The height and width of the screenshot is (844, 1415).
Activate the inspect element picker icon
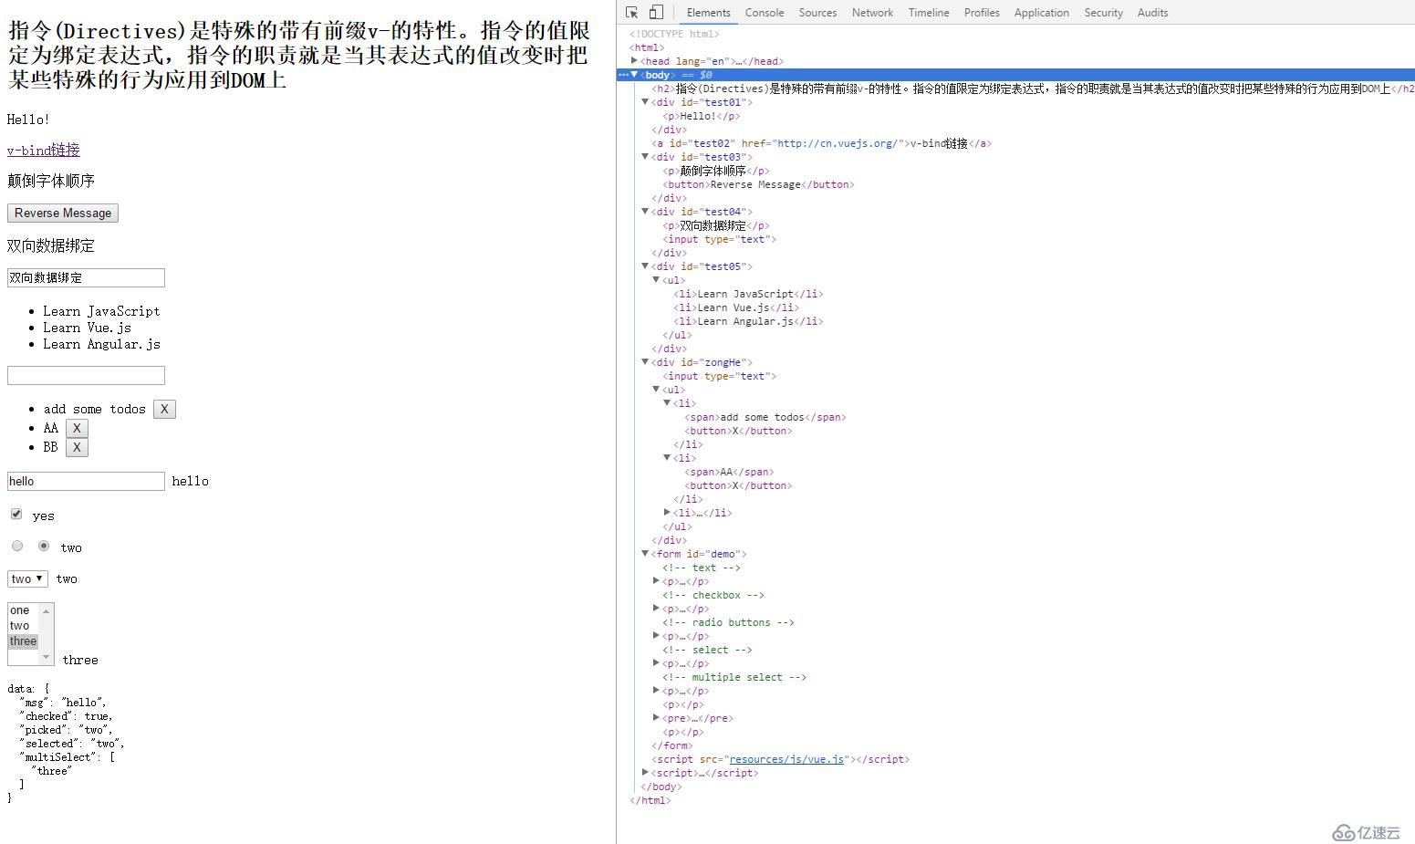coord(631,13)
